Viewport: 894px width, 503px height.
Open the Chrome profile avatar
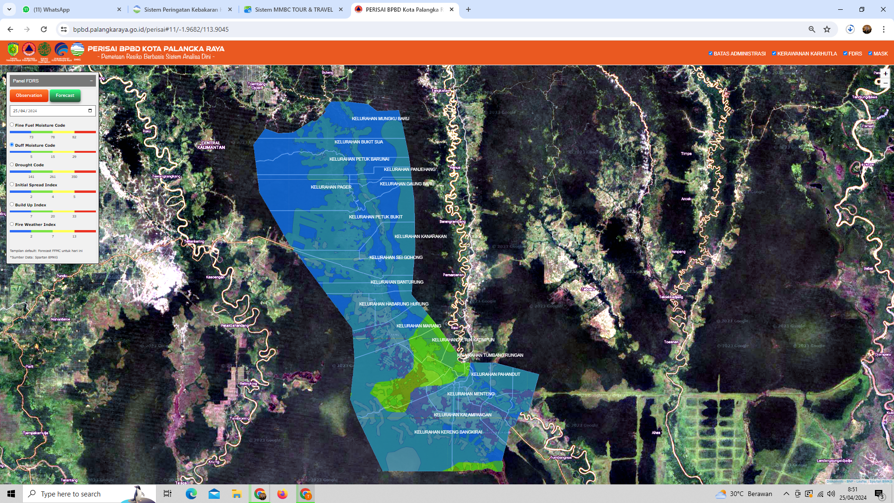[867, 29]
